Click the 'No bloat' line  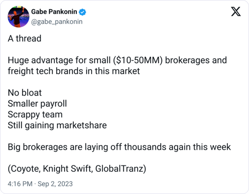click(24, 93)
